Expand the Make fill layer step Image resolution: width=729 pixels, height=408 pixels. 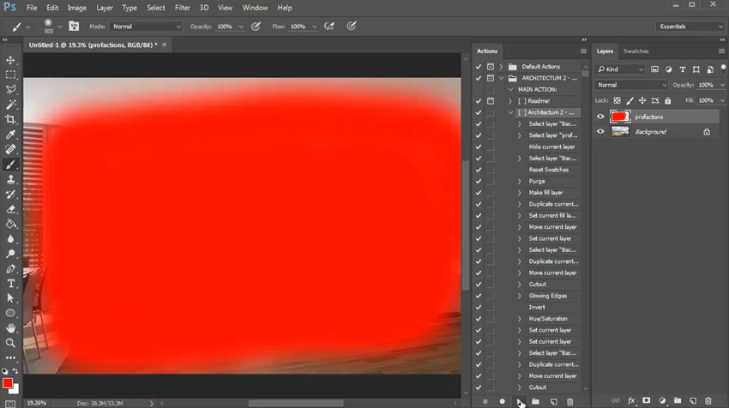pos(520,192)
